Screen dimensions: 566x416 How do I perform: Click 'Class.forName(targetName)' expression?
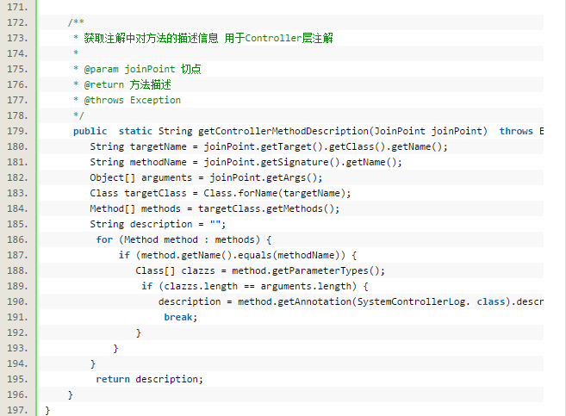[x=274, y=194]
